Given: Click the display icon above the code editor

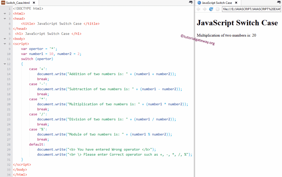Looking at the screenshot, I should [190, 2].
